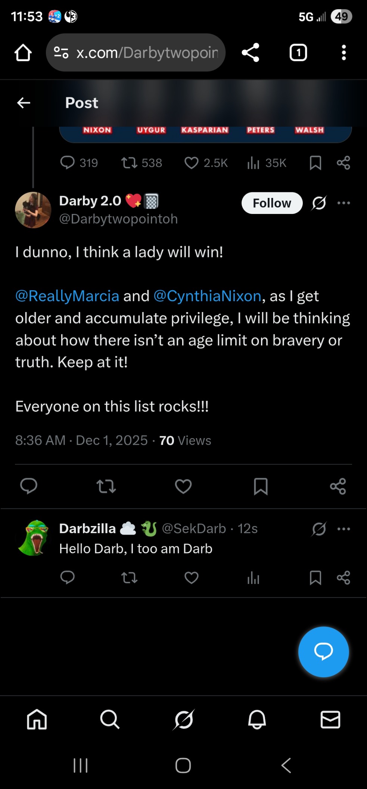Open more options for Darby 2.0's post
The image size is (367, 789).
343,203
